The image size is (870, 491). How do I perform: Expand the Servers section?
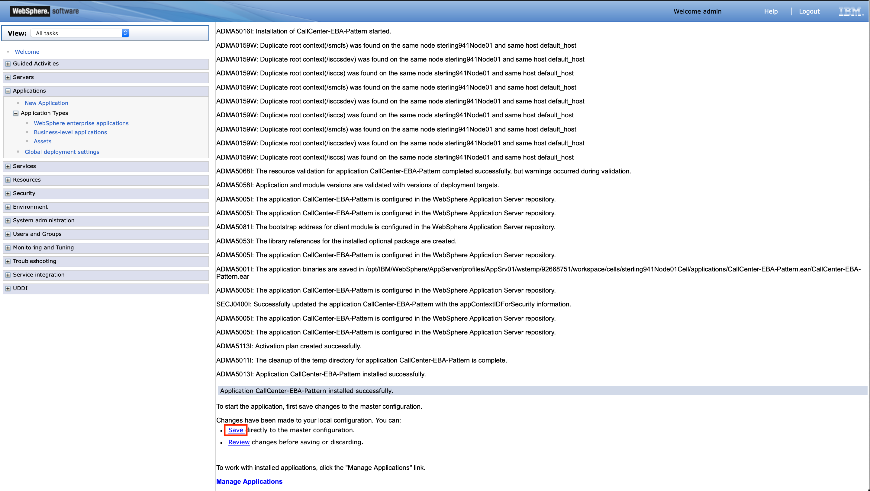(x=8, y=77)
